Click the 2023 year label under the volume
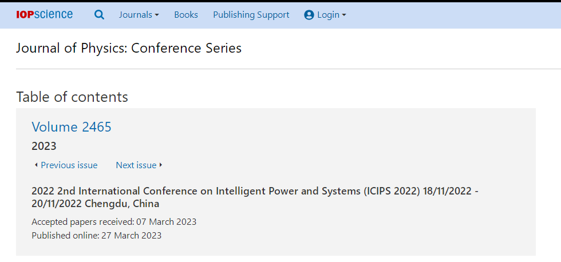Screen dimensions: 561x262 [x=44, y=146]
